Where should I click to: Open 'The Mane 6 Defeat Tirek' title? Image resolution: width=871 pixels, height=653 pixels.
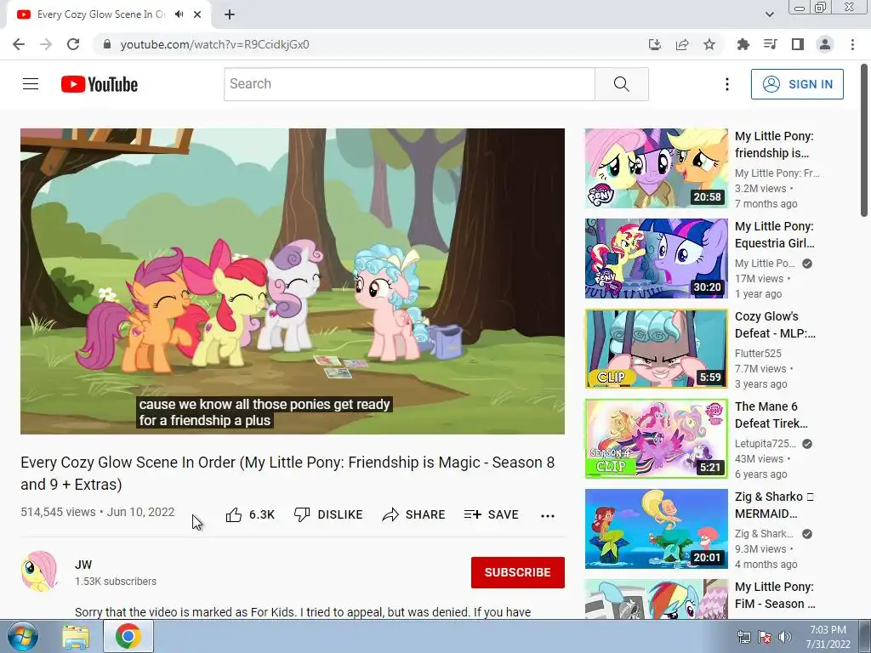tap(771, 415)
